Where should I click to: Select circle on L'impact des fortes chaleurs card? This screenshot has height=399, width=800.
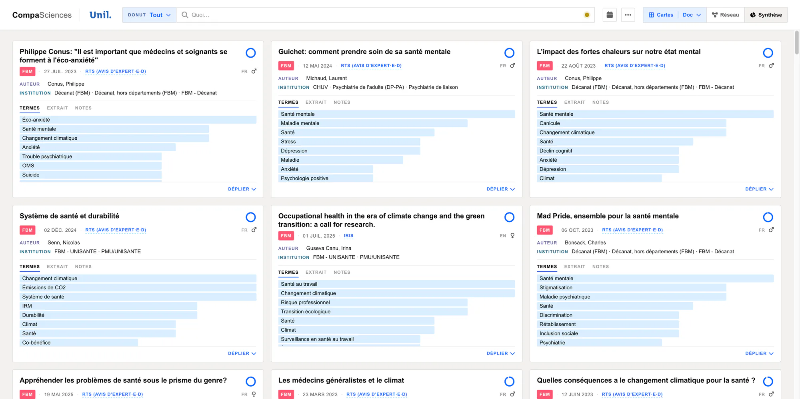[x=768, y=53]
